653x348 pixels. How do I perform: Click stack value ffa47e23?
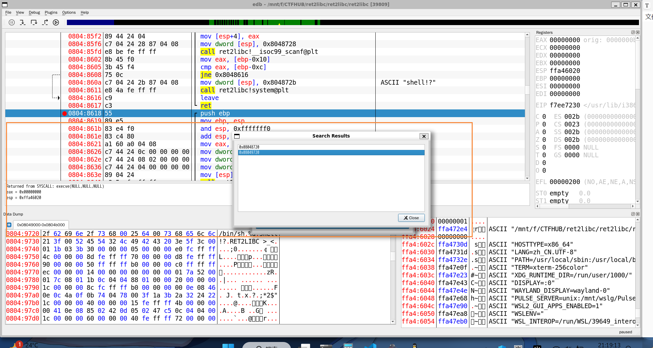[453, 275]
